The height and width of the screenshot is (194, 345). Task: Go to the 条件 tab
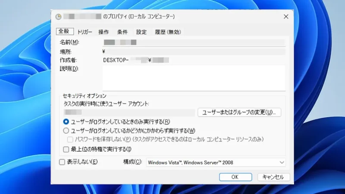(122, 32)
